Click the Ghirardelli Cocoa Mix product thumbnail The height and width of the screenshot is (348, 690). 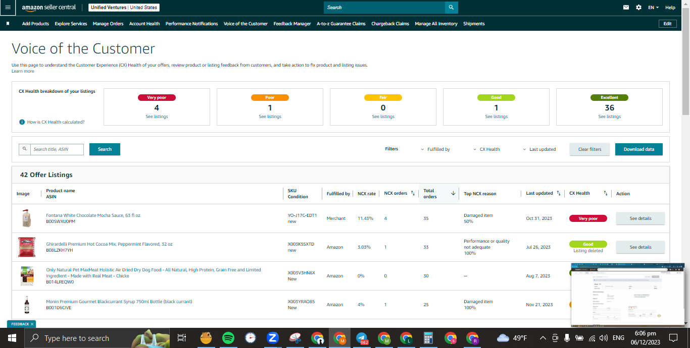click(27, 247)
